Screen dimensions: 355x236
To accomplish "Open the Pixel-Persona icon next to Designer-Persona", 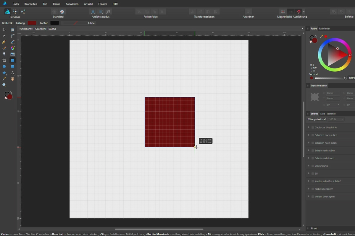I will click(15, 11).
